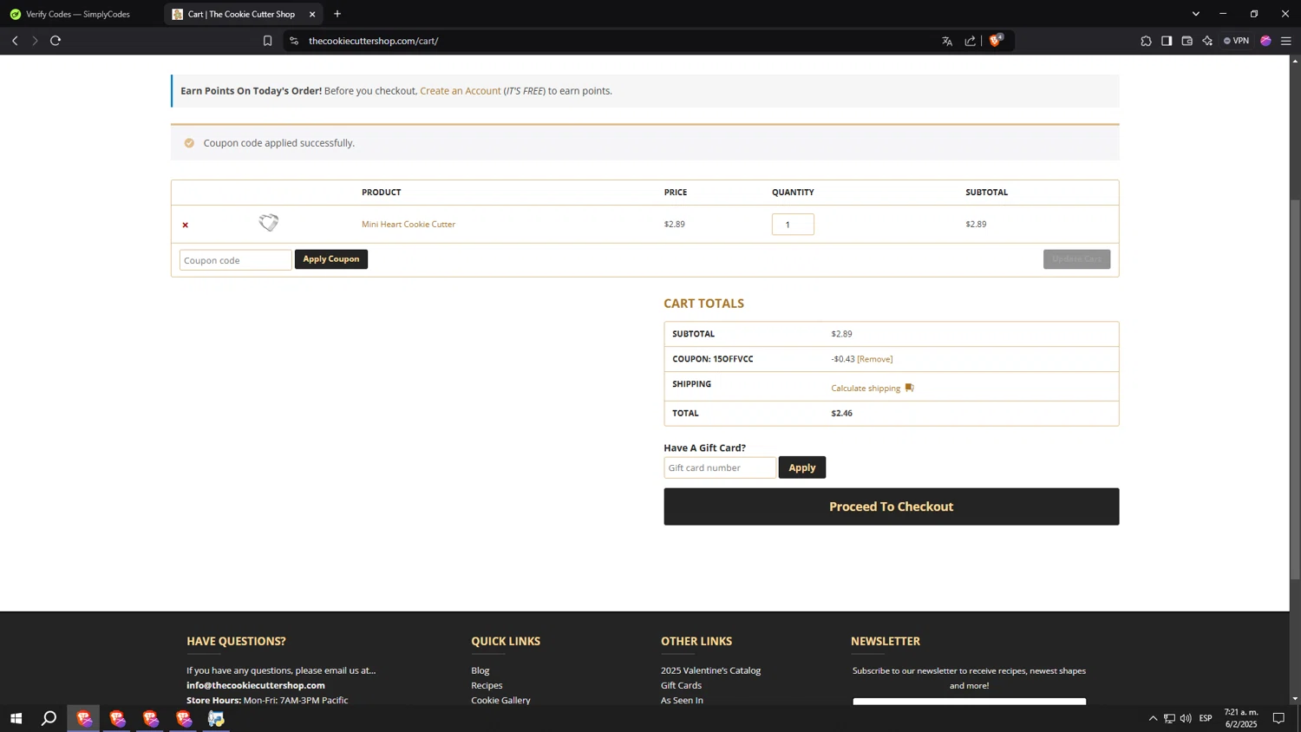
Task: Open the volume tray icon
Action: coord(1186,718)
